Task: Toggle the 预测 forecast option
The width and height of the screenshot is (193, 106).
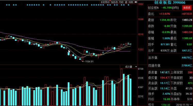Action: pyautogui.click(x=131, y=2)
